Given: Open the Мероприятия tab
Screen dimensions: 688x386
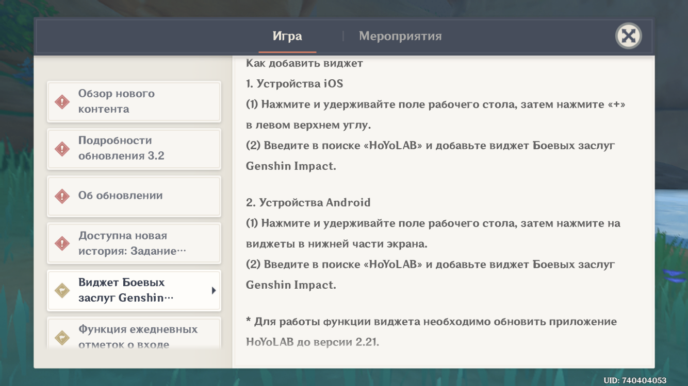Looking at the screenshot, I should [x=400, y=37].
